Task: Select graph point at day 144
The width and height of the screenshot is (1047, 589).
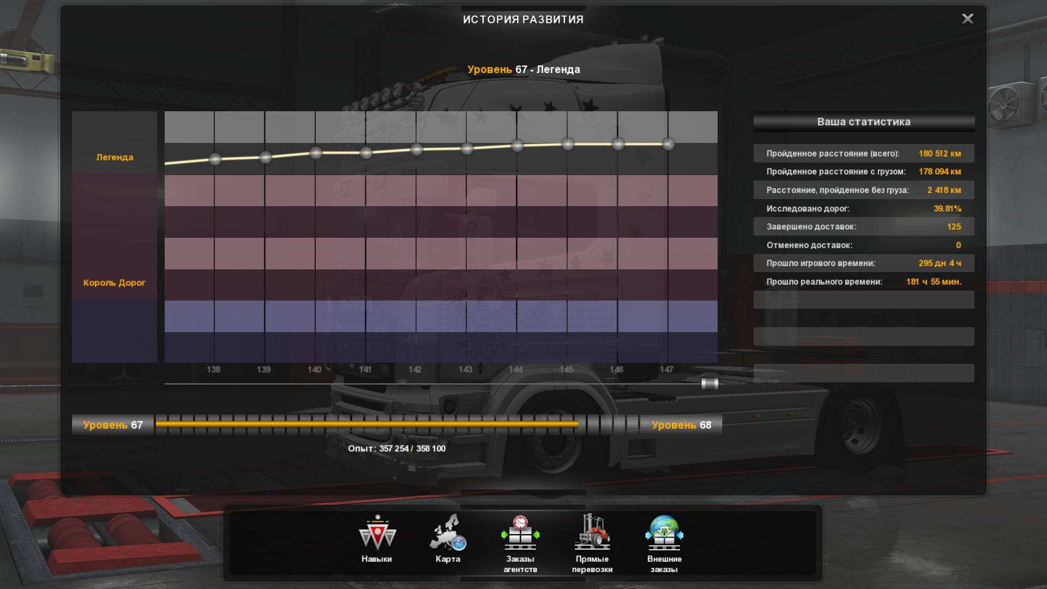Action: coord(518,146)
